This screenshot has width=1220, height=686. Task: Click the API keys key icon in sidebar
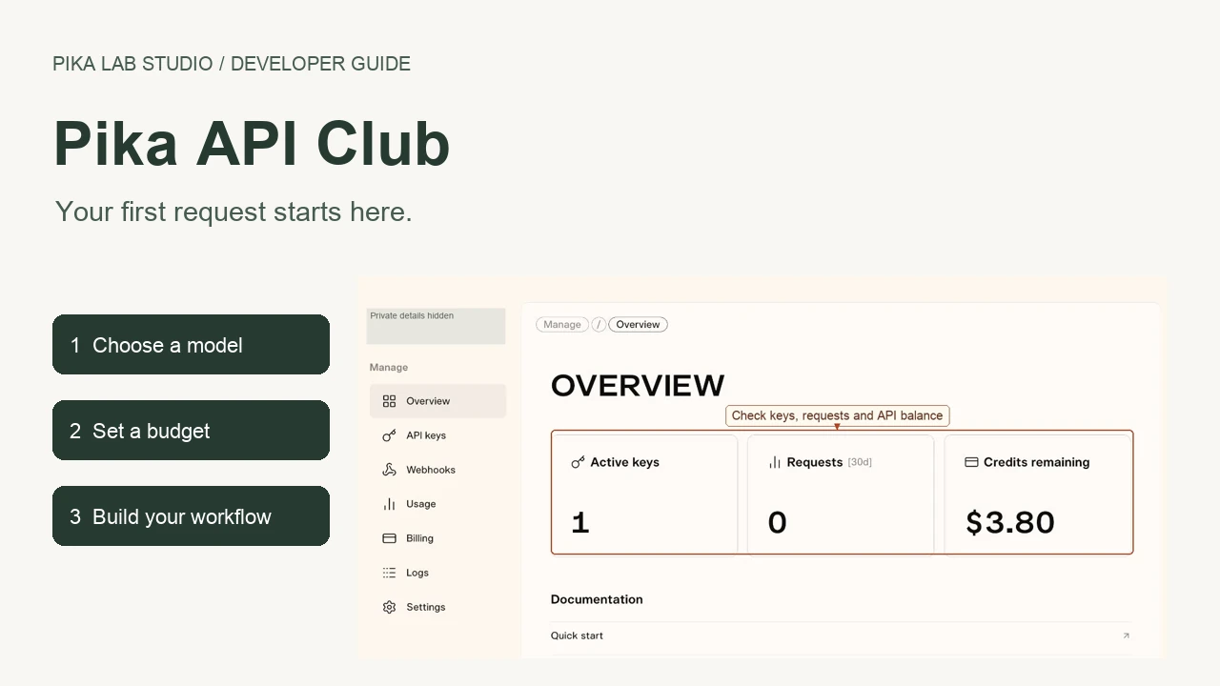(389, 435)
